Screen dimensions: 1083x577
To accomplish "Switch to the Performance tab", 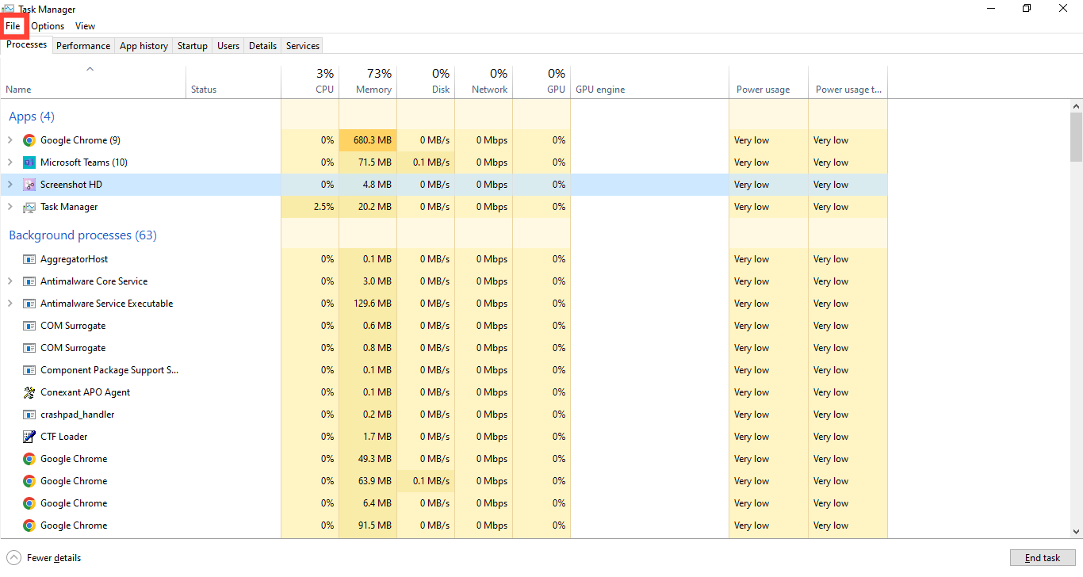I will [83, 46].
